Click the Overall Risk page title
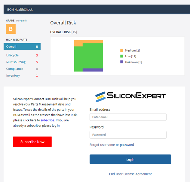The height and width of the screenshot is (182, 190). [x=63, y=23]
